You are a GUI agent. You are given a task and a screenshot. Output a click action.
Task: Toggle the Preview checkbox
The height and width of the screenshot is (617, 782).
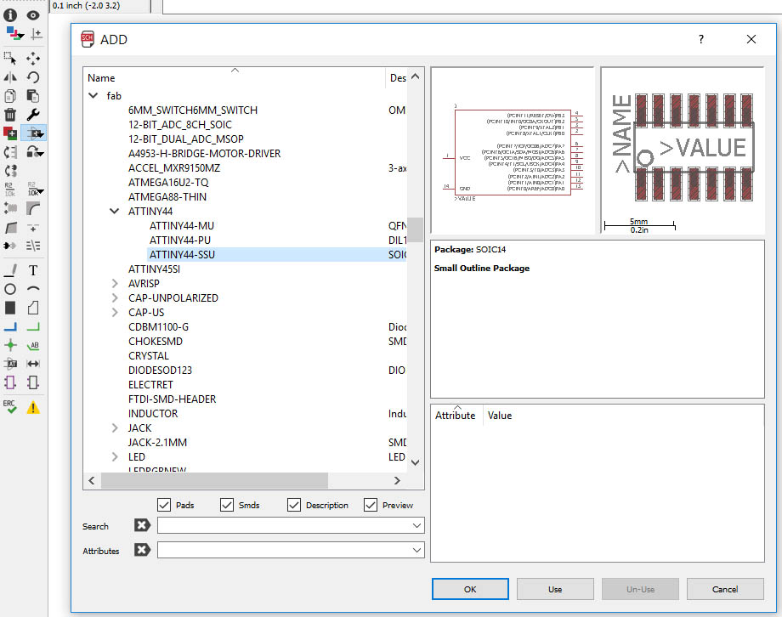371,505
